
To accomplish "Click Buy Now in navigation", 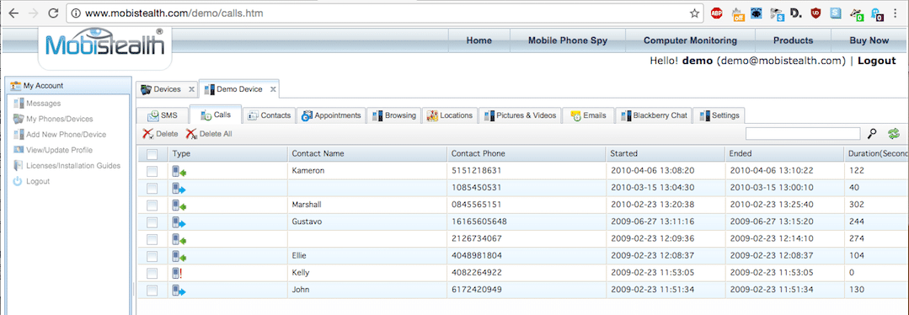I will [x=869, y=40].
